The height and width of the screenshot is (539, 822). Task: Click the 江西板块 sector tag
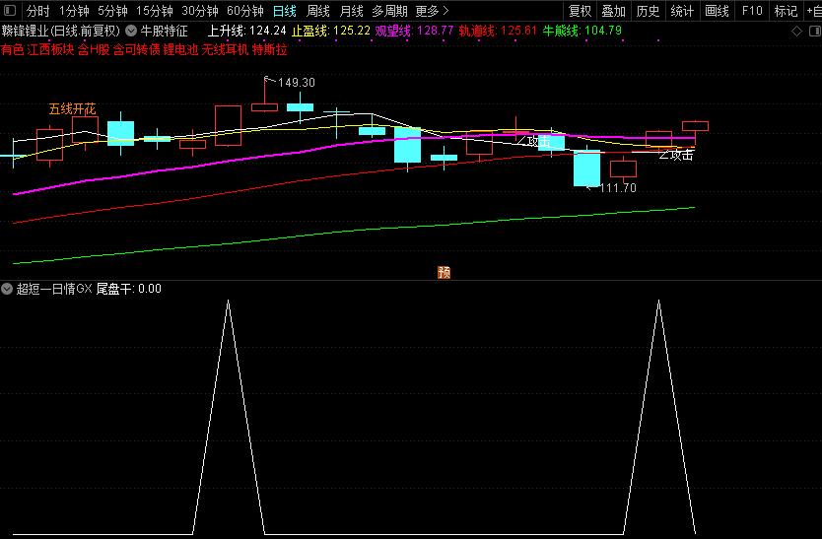tap(51, 50)
